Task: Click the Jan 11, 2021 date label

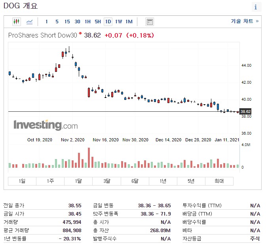Action: (227, 140)
